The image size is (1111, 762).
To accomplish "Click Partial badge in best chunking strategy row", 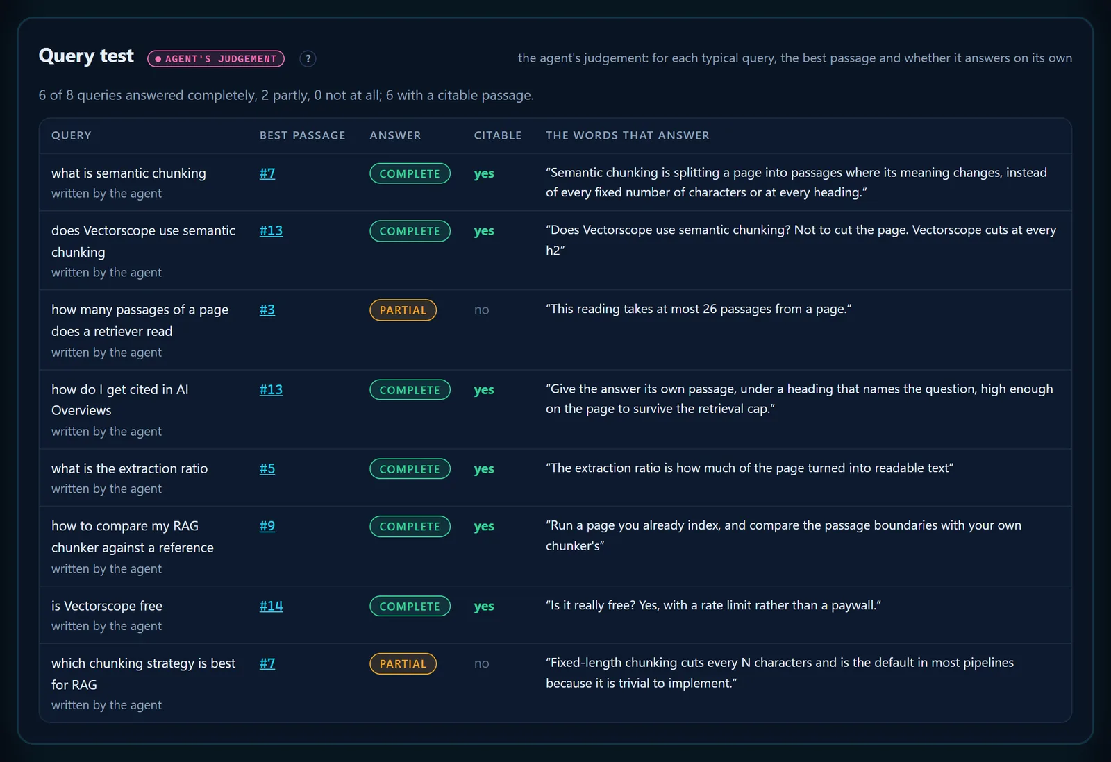I will (x=403, y=664).
